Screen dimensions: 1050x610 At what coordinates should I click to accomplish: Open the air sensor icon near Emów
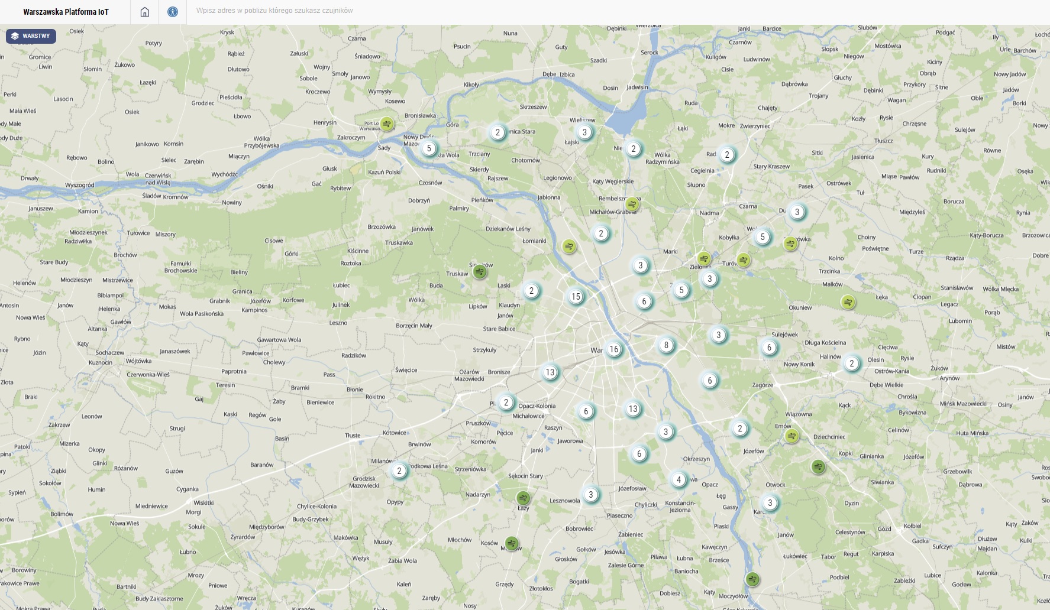click(x=791, y=436)
